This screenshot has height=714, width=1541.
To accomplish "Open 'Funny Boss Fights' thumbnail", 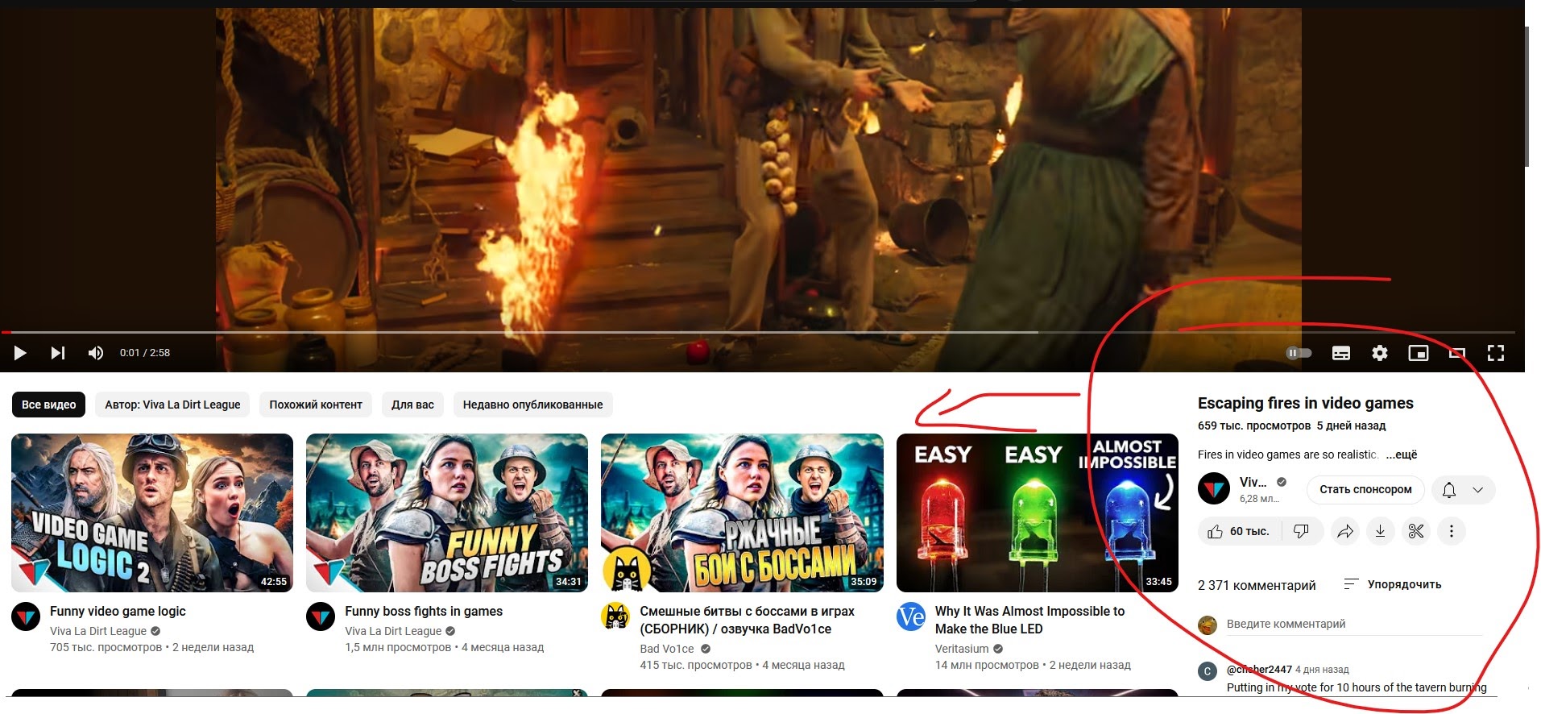I will click(447, 513).
